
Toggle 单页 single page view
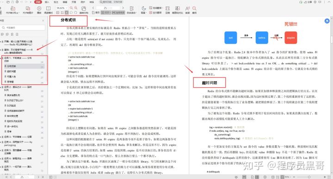96,13
